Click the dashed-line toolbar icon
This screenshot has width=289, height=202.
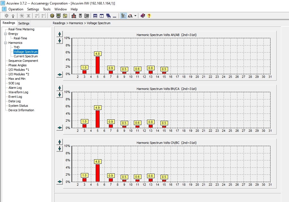pos(115,17)
